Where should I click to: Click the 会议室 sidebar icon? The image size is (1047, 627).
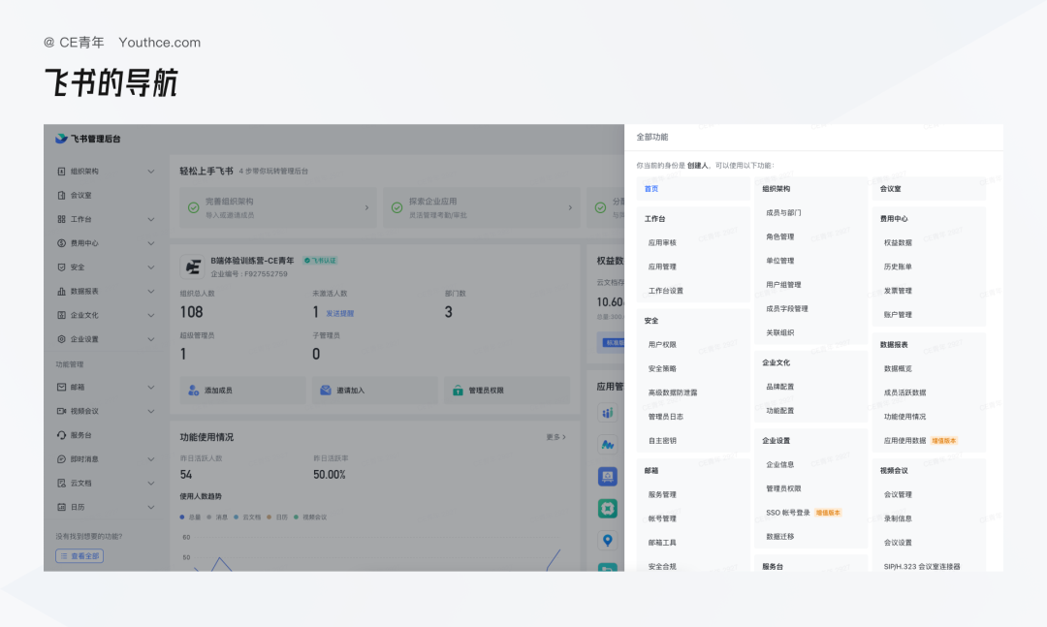(x=61, y=195)
